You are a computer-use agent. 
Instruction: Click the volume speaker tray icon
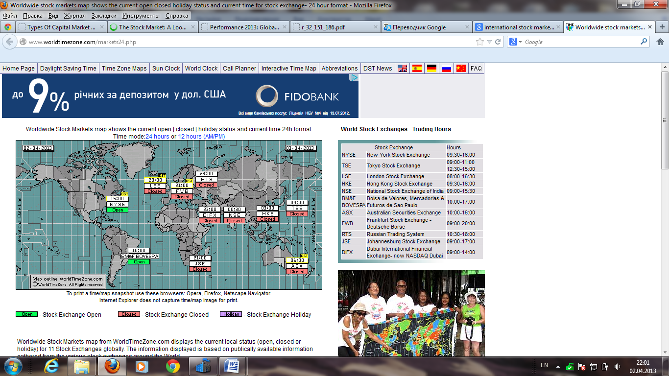coord(617,366)
